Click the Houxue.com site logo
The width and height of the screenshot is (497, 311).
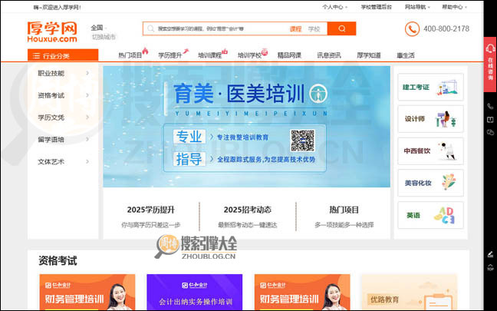(x=52, y=31)
